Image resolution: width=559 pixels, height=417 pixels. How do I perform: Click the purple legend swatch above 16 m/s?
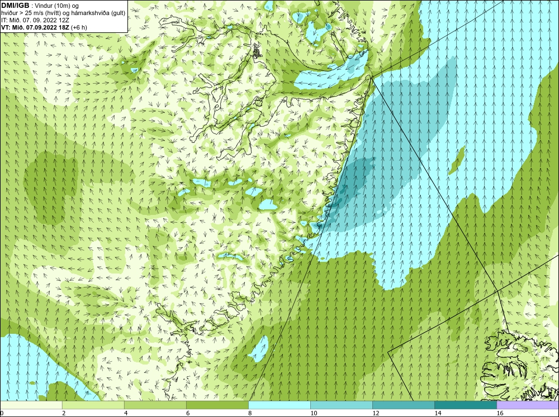[528, 405]
